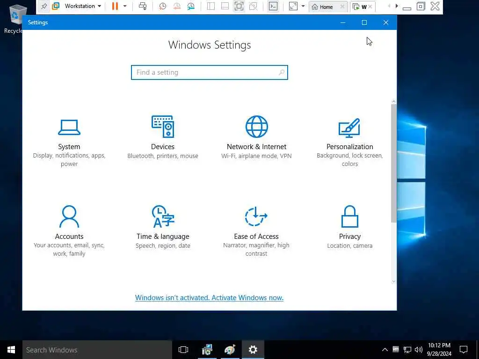Toggle the thumbnail bar view icon

click(225, 6)
